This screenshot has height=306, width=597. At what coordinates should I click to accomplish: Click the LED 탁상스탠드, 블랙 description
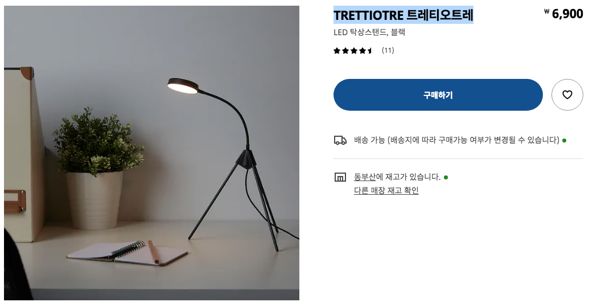pos(369,33)
